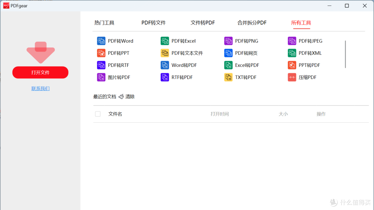Viewport: 374px width, 210px height.
Task: Click the red download arrow graphic
Action: 41,53
